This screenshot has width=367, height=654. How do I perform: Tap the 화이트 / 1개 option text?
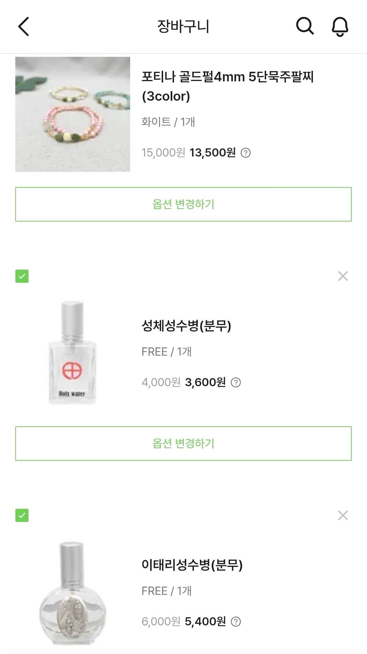tap(168, 122)
